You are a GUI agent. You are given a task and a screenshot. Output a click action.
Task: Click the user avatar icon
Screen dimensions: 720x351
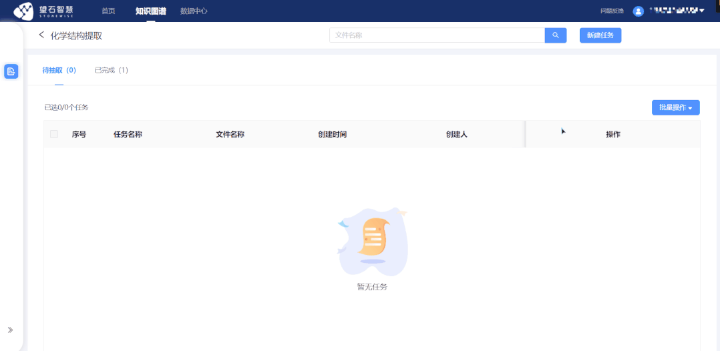(x=639, y=11)
